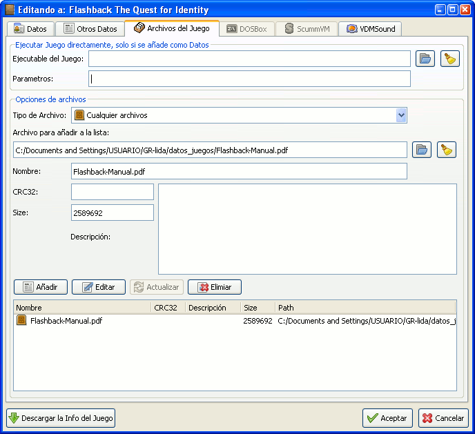The width and height of the screenshot is (475, 434).
Task: Open the Otros Datos tab
Action: tap(90, 29)
